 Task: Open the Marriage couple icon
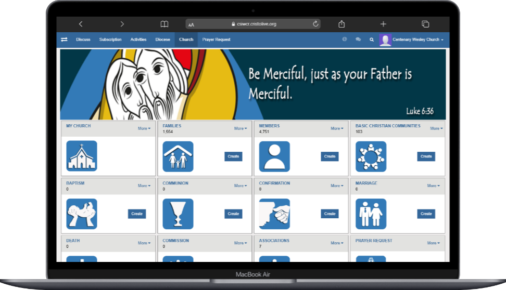(371, 214)
